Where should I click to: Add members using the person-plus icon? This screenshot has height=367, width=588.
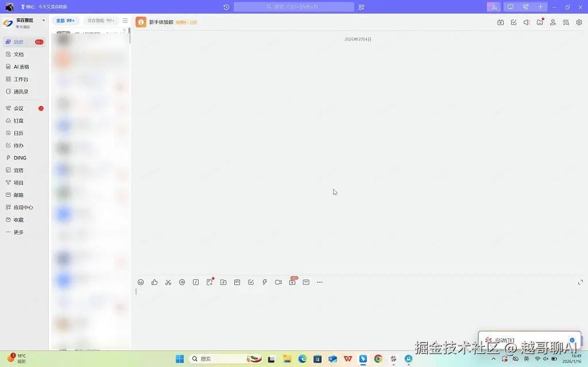point(553,22)
